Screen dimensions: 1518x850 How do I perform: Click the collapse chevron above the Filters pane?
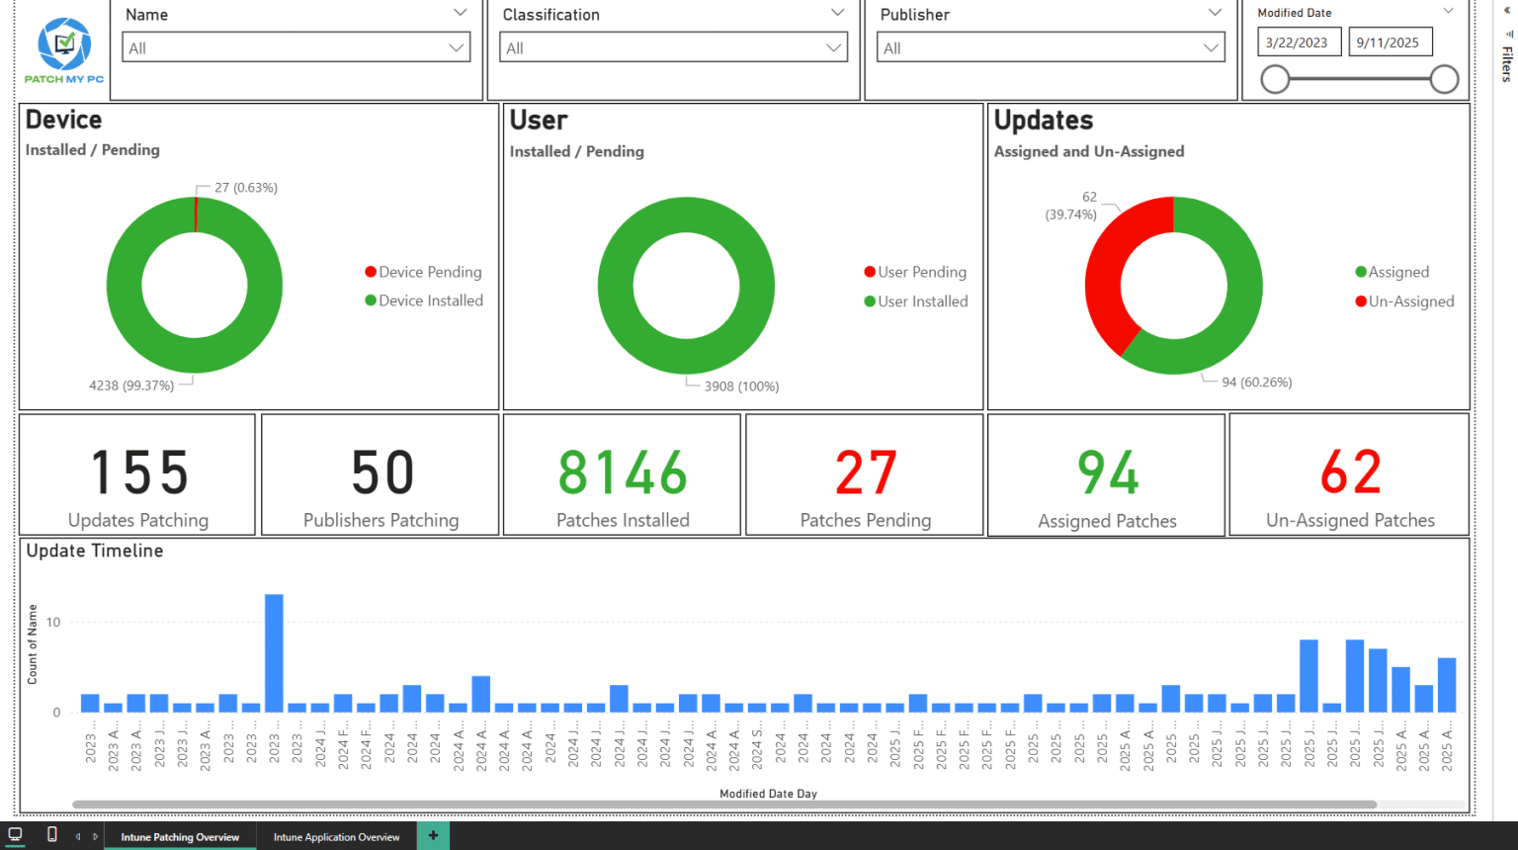pos(1506,10)
